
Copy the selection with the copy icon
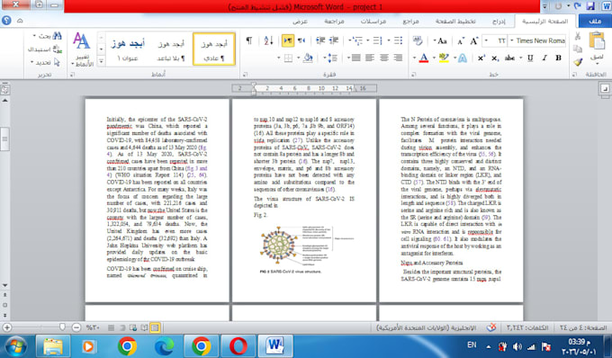(x=578, y=49)
